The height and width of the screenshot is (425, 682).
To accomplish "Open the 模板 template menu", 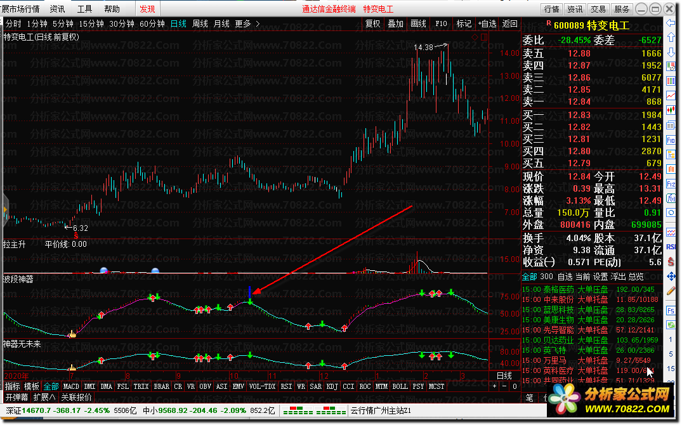I will pos(31,386).
